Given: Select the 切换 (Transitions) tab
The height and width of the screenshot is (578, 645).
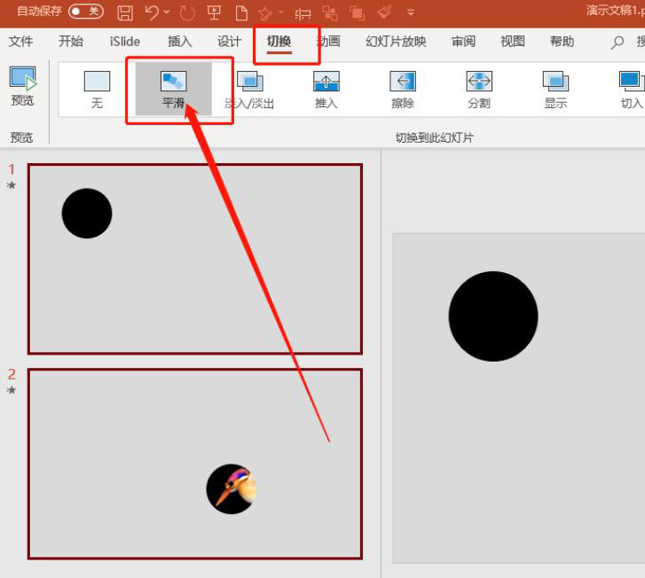Looking at the screenshot, I should [x=279, y=42].
